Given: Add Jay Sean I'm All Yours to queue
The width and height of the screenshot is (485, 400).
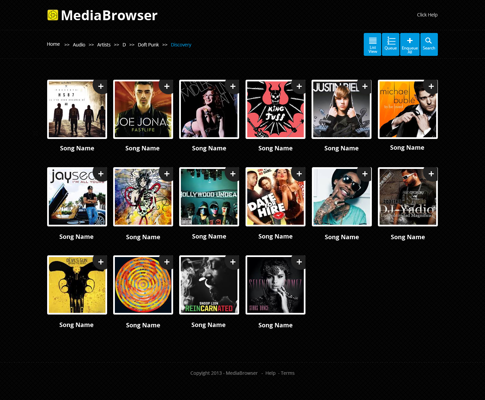Looking at the screenshot, I should [x=101, y=174].
